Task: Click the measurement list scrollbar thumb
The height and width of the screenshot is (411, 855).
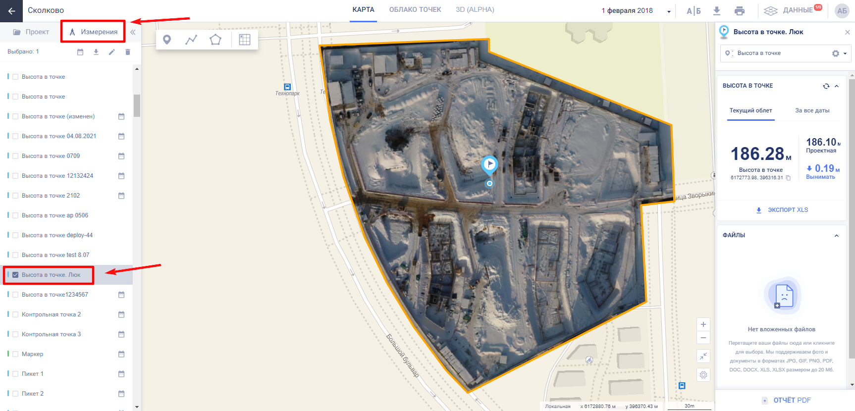Action: point(137,105)
